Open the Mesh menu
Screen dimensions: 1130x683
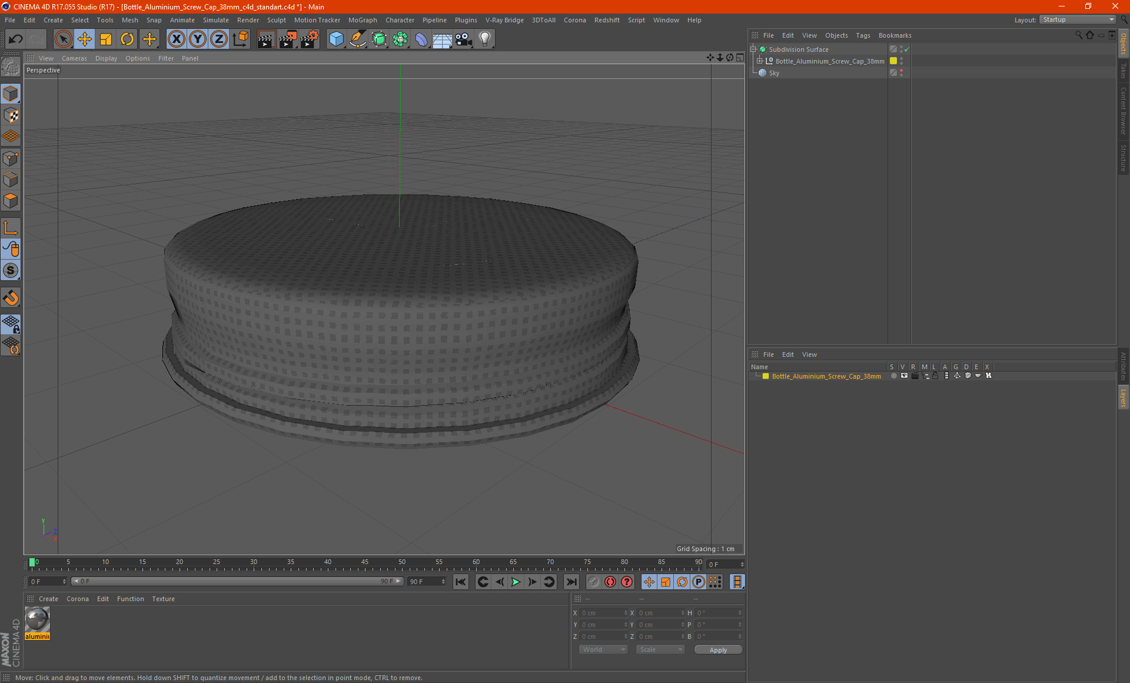tap(129, 20)
